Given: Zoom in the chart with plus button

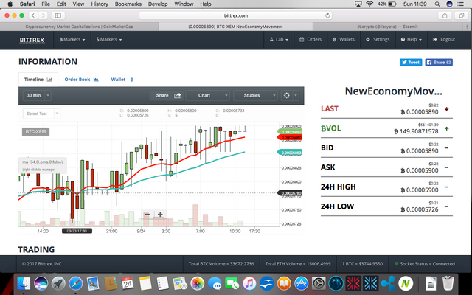Looking at the screenshot, I should [160, 215].
